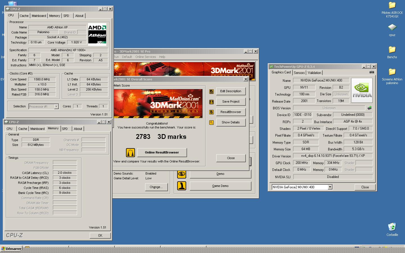
Task: Select CPU tab in lower CPU-Z window
Action: point(10,129)
